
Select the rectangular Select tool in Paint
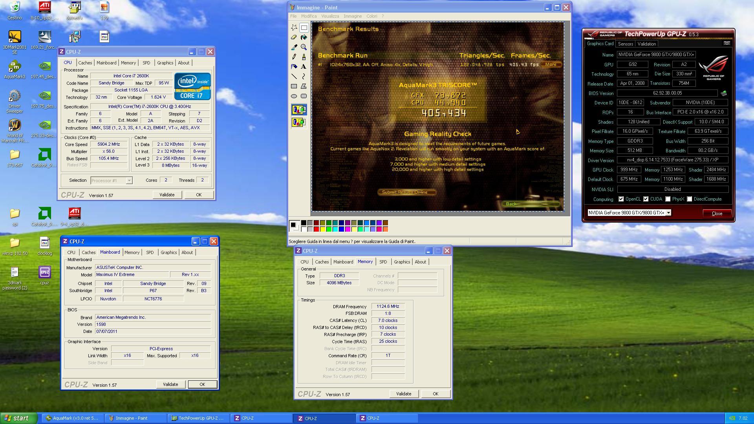click(x=304, y=27)
